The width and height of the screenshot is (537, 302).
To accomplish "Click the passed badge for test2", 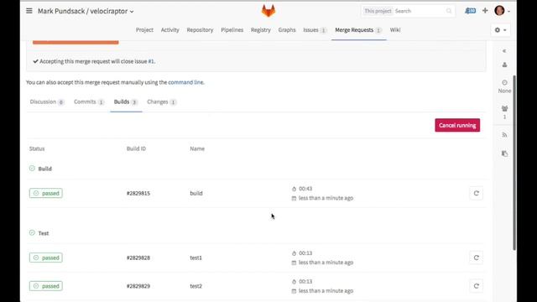I will tap(46, 286).
